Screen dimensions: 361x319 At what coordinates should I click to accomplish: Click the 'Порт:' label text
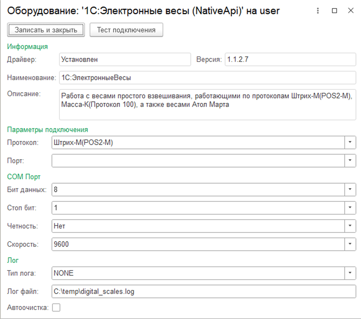tap(15, 161)
